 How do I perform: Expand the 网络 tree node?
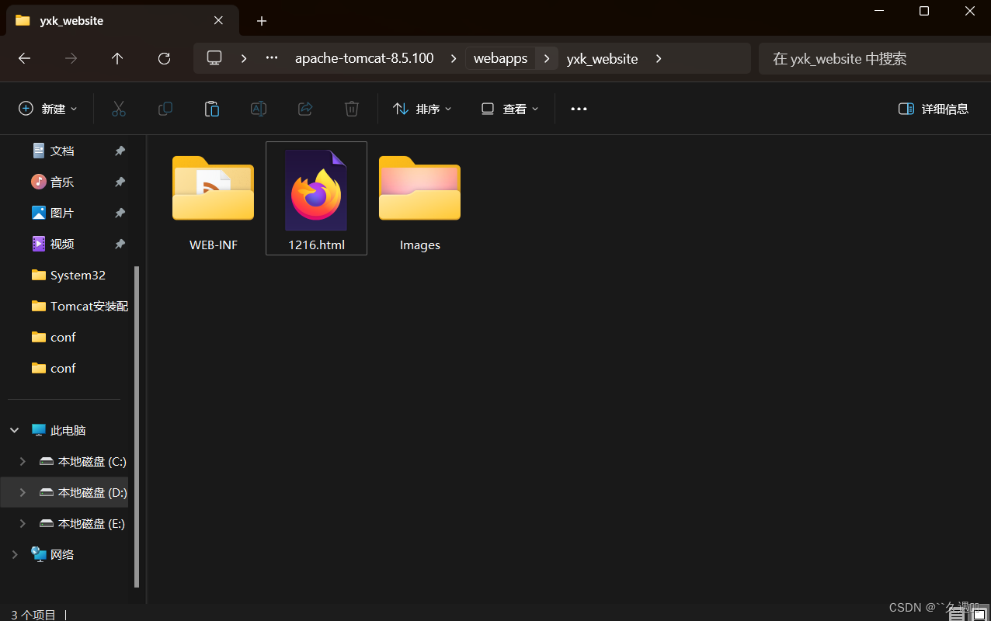15,554
